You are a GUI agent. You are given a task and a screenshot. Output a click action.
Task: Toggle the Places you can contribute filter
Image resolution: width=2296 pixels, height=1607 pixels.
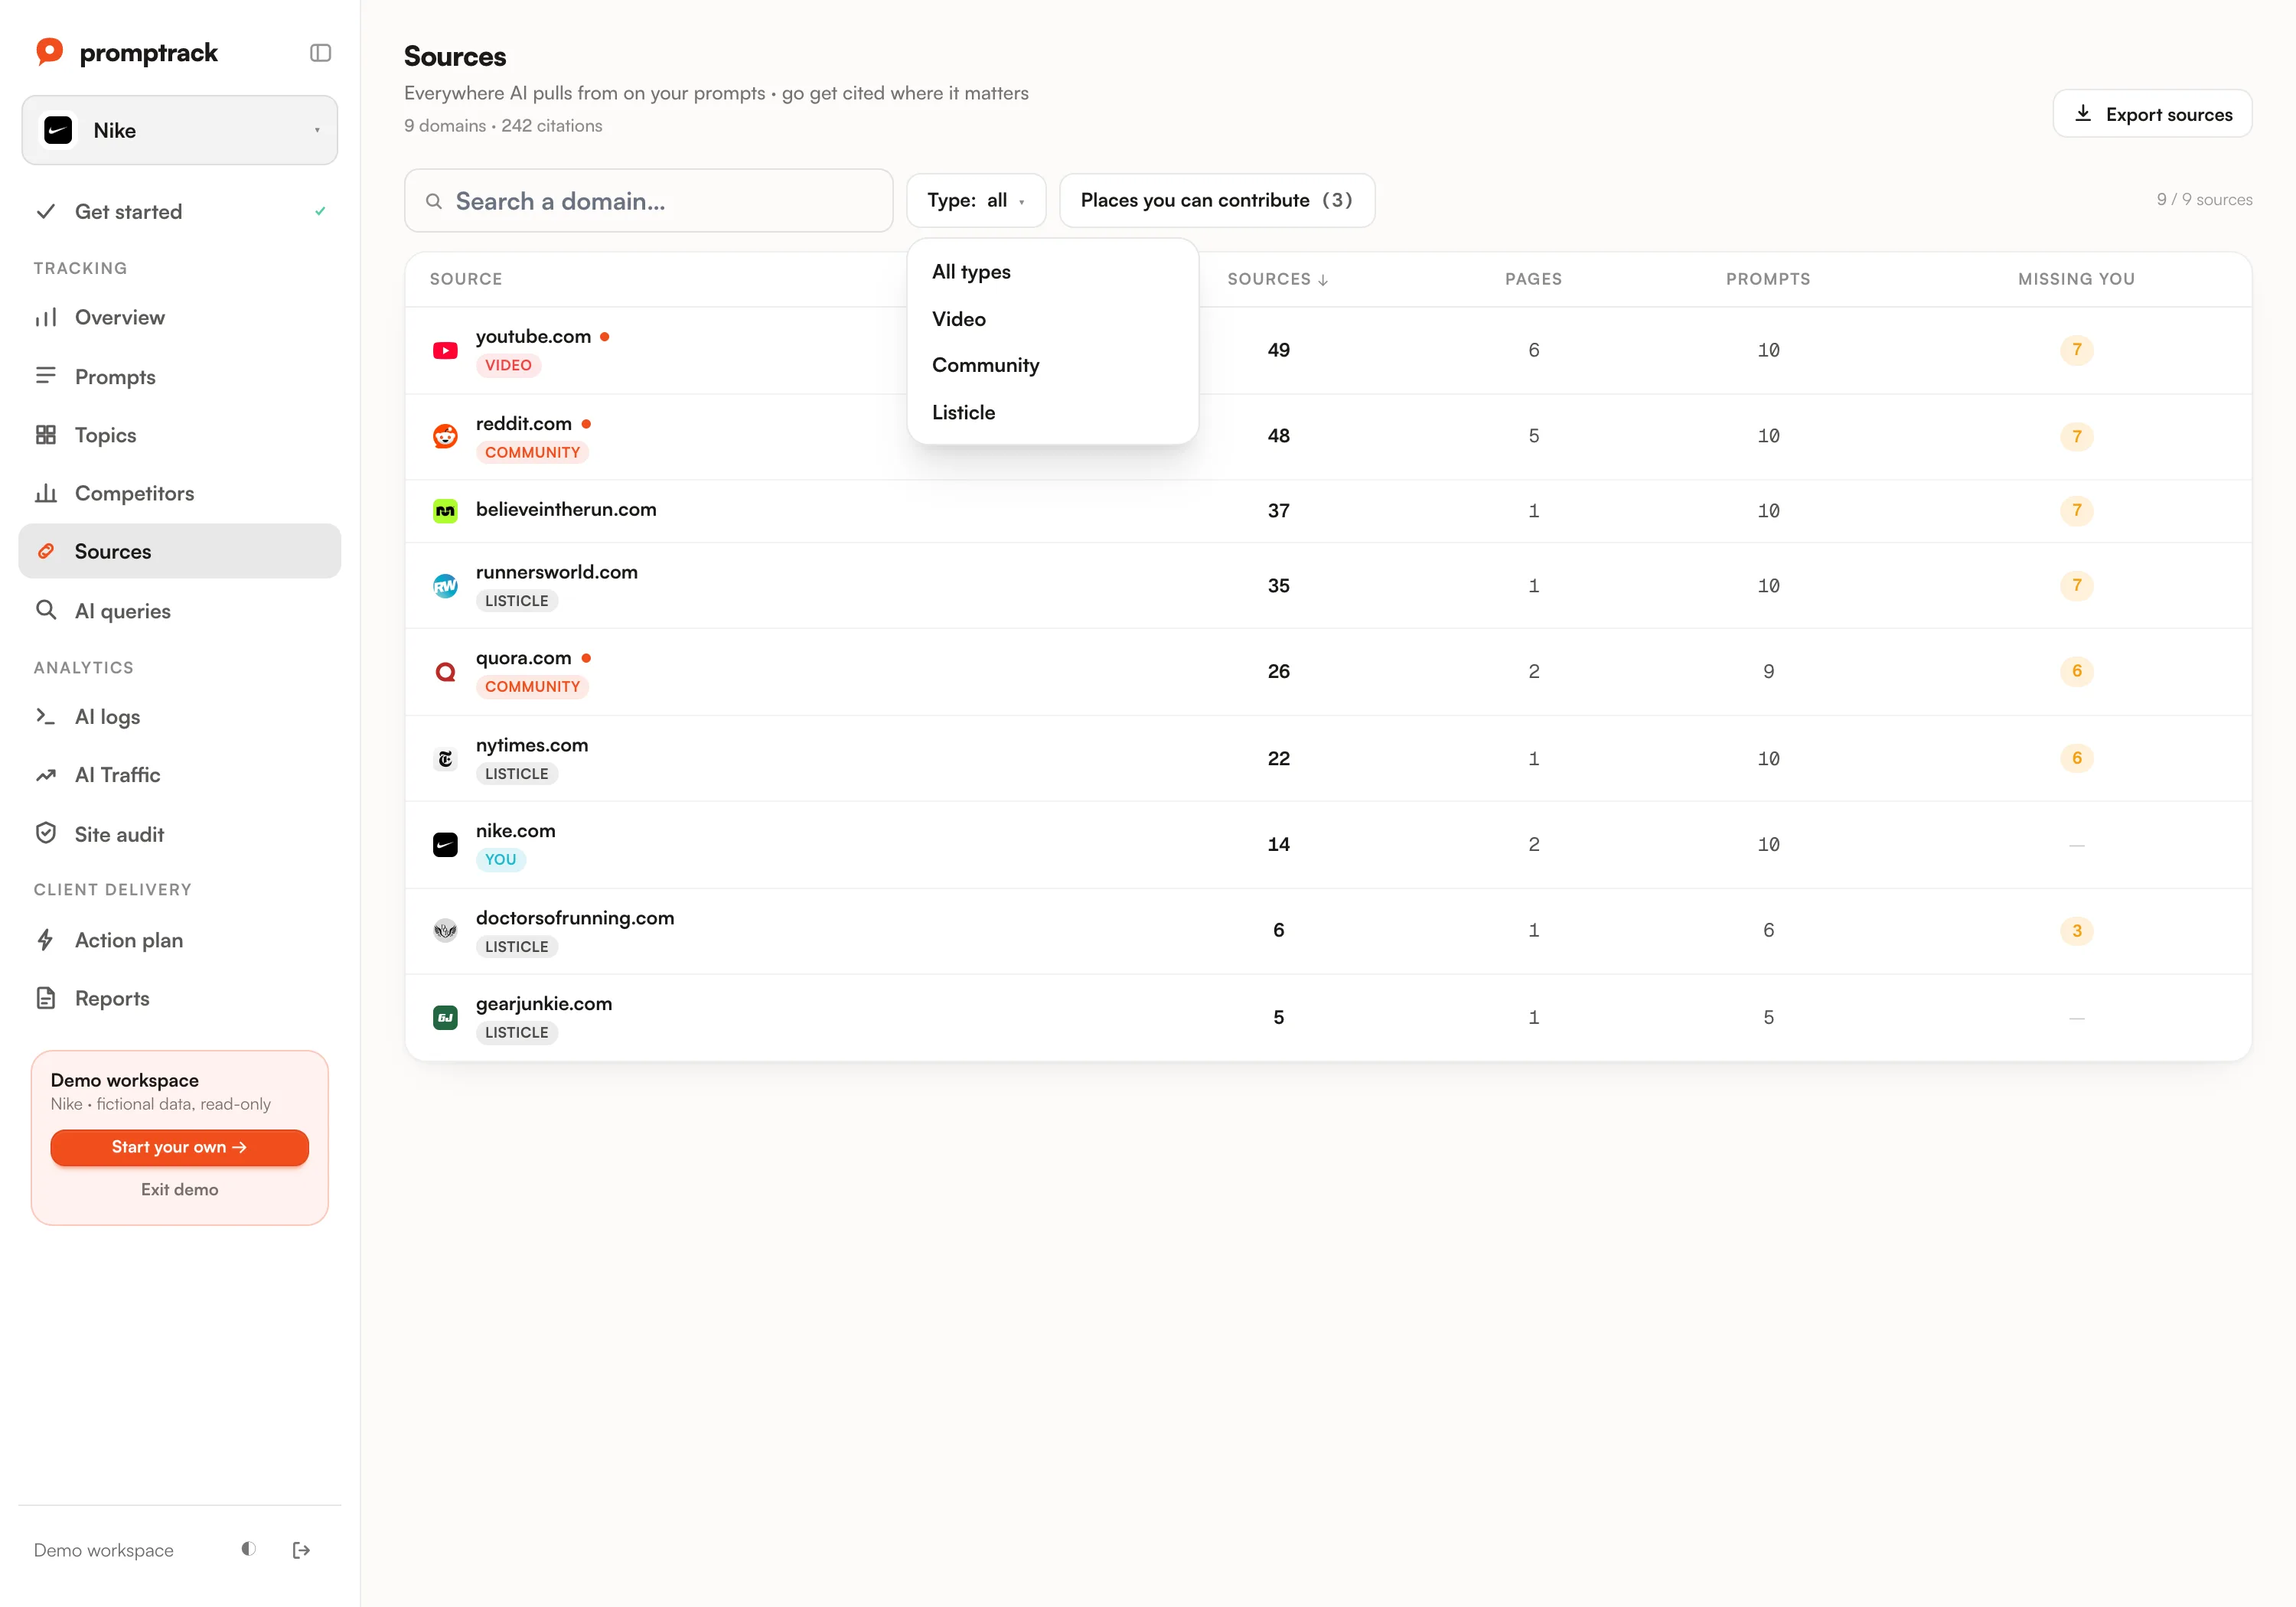tap(1216, 200)
